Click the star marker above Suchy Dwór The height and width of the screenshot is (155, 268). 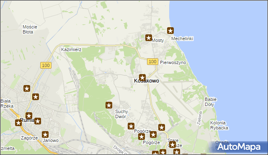point(109,105)
